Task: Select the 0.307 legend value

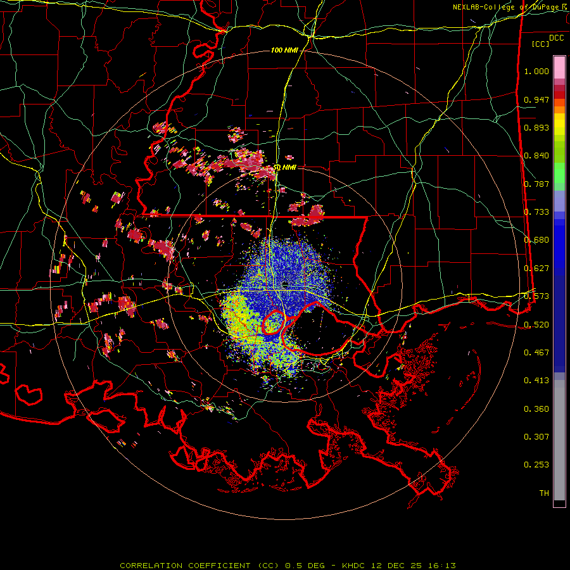Action: pyautogui.click(x=536, y=437)
